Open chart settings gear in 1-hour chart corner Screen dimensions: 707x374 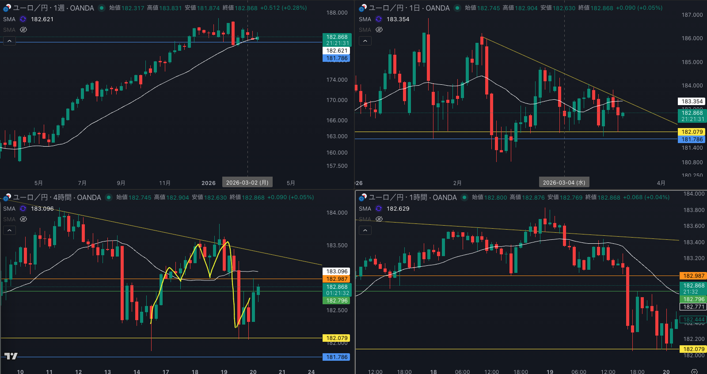694,371
